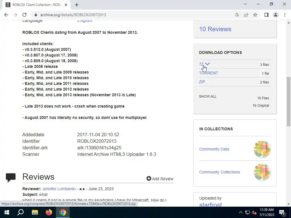Open Windows taskbar search

coord(20,212)
